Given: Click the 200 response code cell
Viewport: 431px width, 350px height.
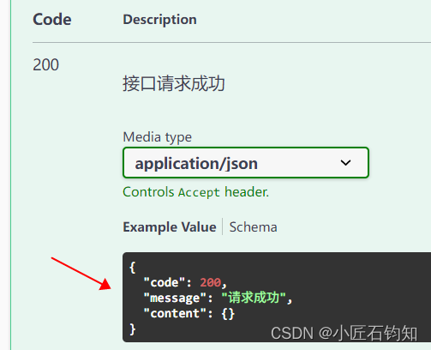Looking at the screenshot, I should coord(45,64).
